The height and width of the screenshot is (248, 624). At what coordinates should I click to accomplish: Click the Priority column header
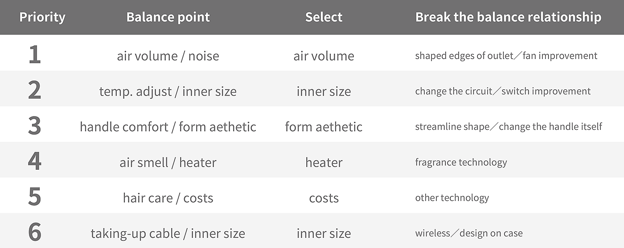[x=42, y=17]
